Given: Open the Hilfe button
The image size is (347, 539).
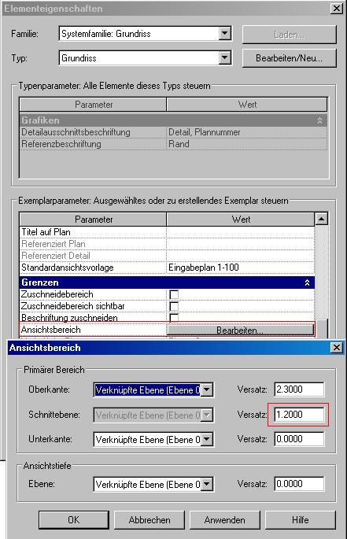Looking at the screenshot, I should pos(301,520).
